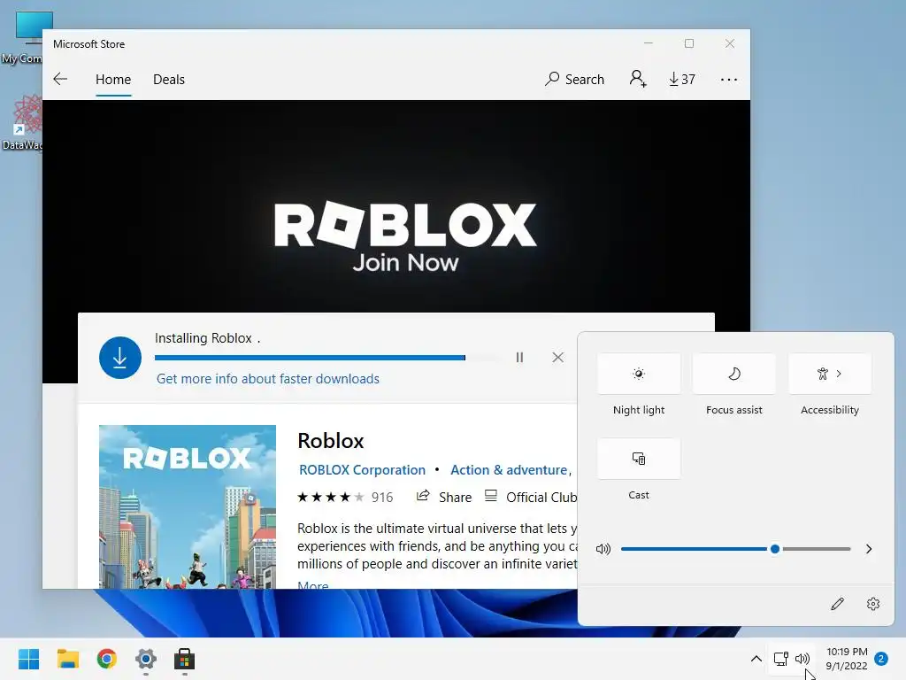The height and width of the screenshot is (680, 906).
Task: Click the volume slider track
Action: (x=735, y=549)
